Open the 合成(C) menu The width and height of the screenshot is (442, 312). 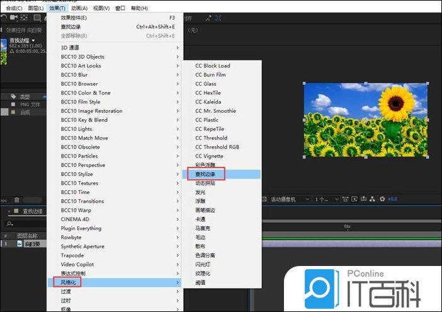click(14, 8)
